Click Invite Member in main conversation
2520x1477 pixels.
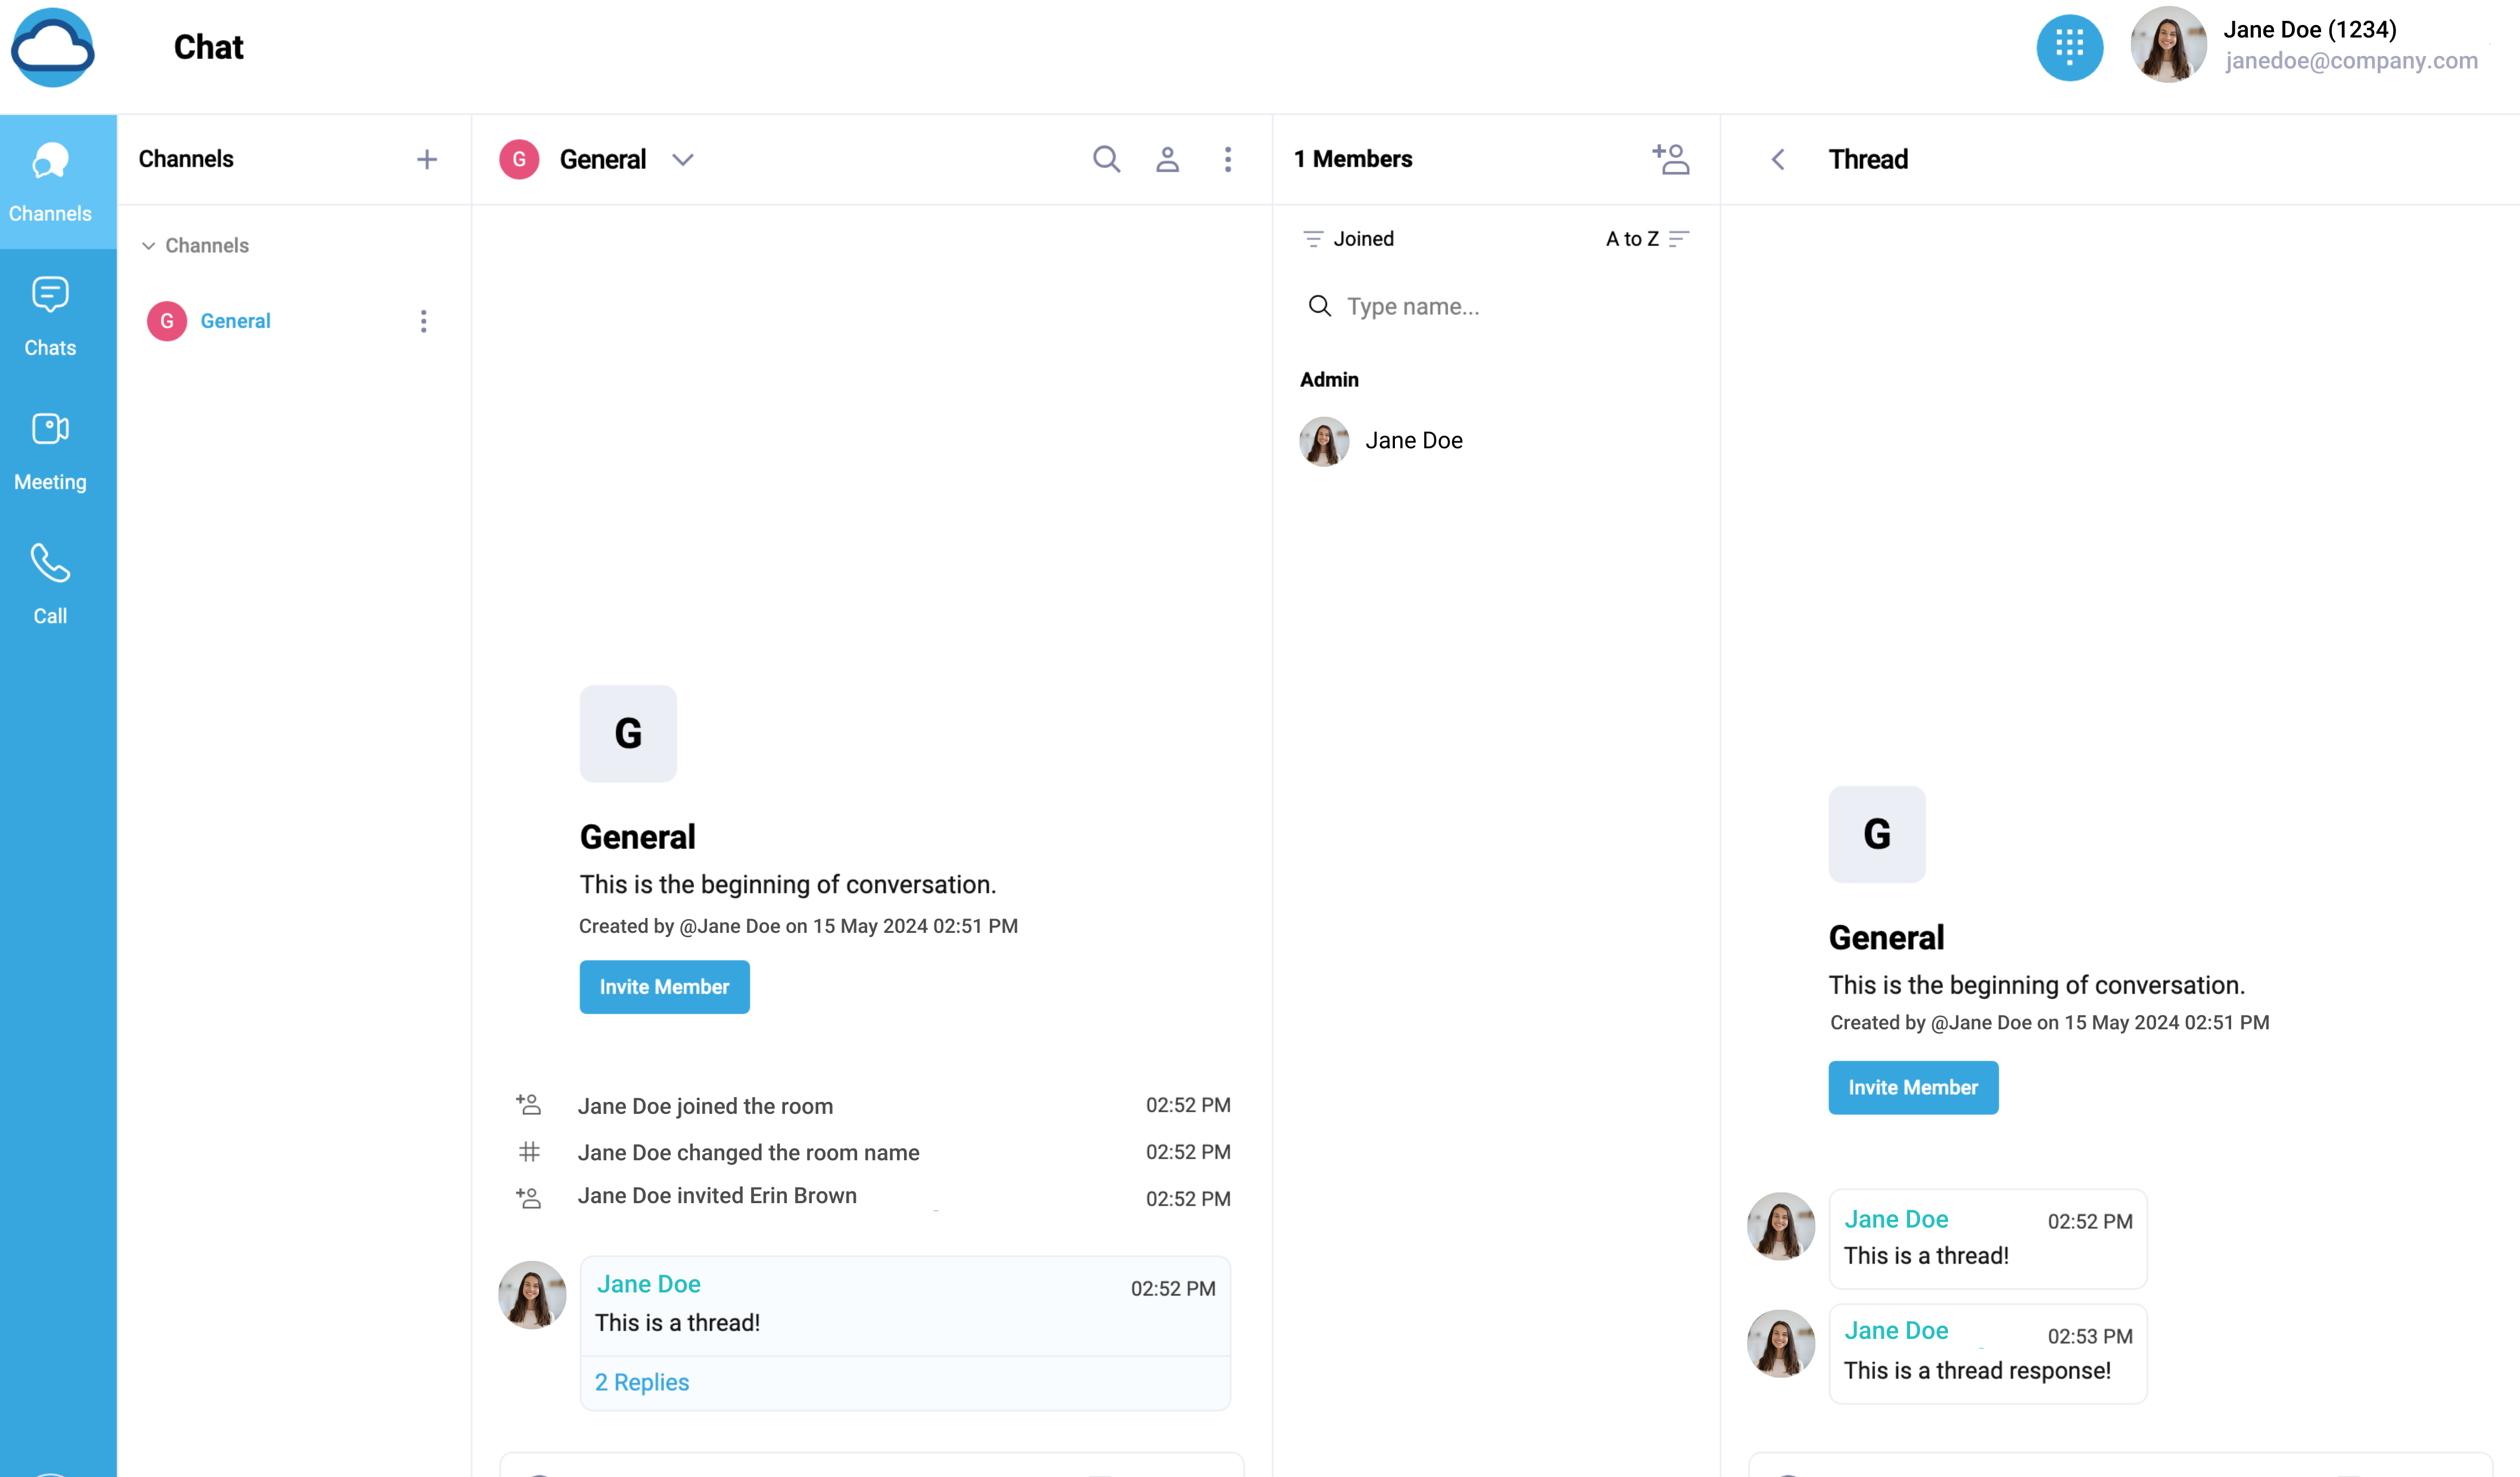coord(664,986)
